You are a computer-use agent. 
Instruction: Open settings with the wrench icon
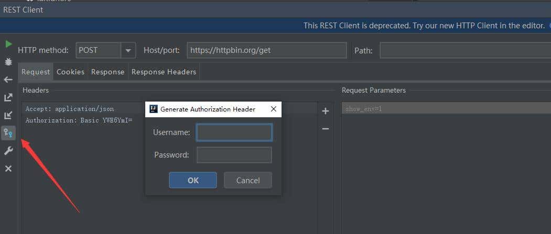(8, 151)
